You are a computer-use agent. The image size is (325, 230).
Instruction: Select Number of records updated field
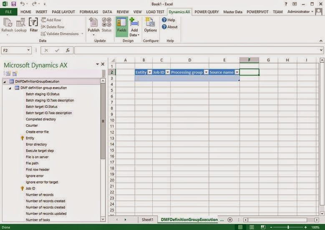pyautogui.click(x=46, y=214)
